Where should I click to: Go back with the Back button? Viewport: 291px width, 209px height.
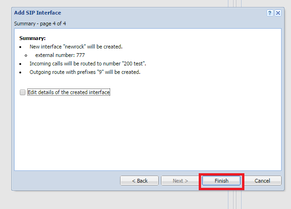click(139, 181)
